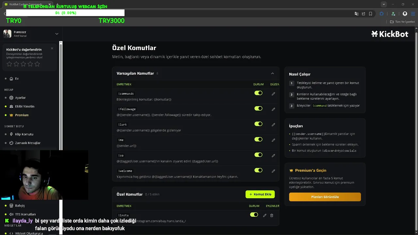This screenshot has height=235, width=418.
Task: Disable the !followage command toggle
Action: pos(258,108)
